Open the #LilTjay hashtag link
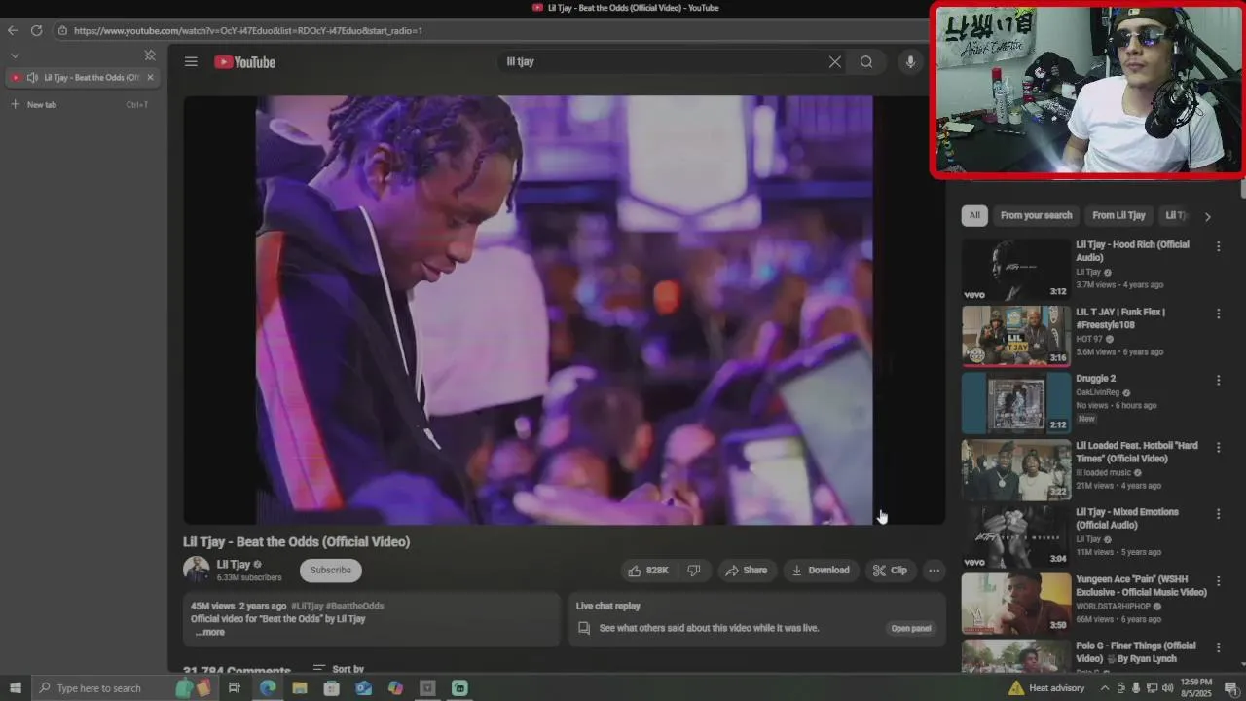 click(x=307, y=606)
